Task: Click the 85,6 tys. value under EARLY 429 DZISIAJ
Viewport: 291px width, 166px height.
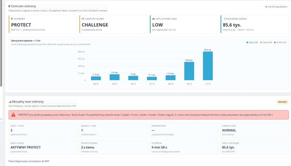Action: click(x=228, y=147)
